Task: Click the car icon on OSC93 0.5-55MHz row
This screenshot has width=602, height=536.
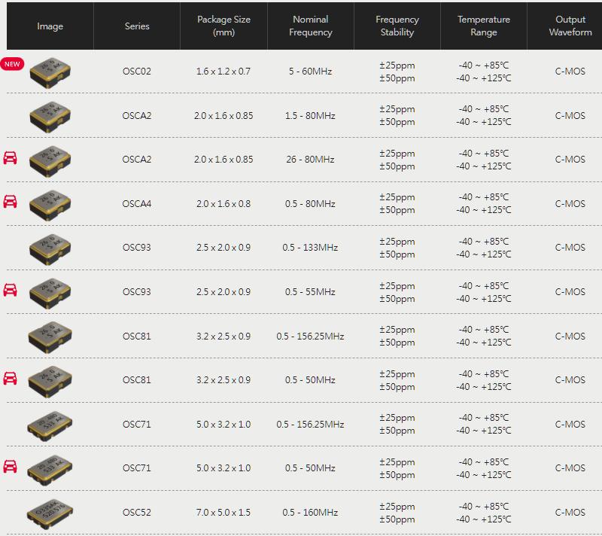Action: click(10, 290)
